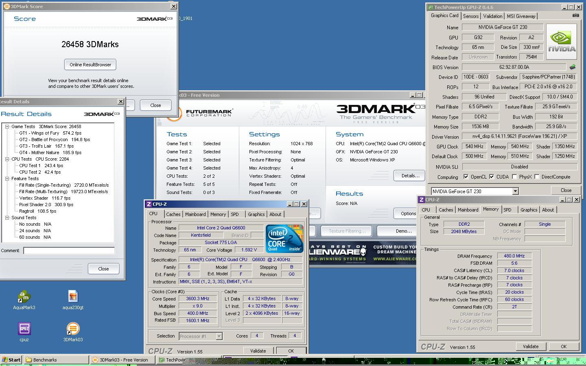Open the GPU selection dropdown in GPU-Z
This screenshot has height=366, width=586.
515,191
